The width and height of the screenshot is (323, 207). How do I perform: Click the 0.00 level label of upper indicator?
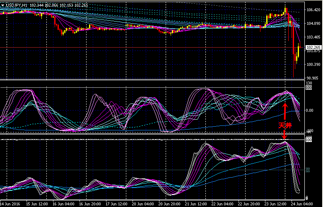click(x=310, y=111)
